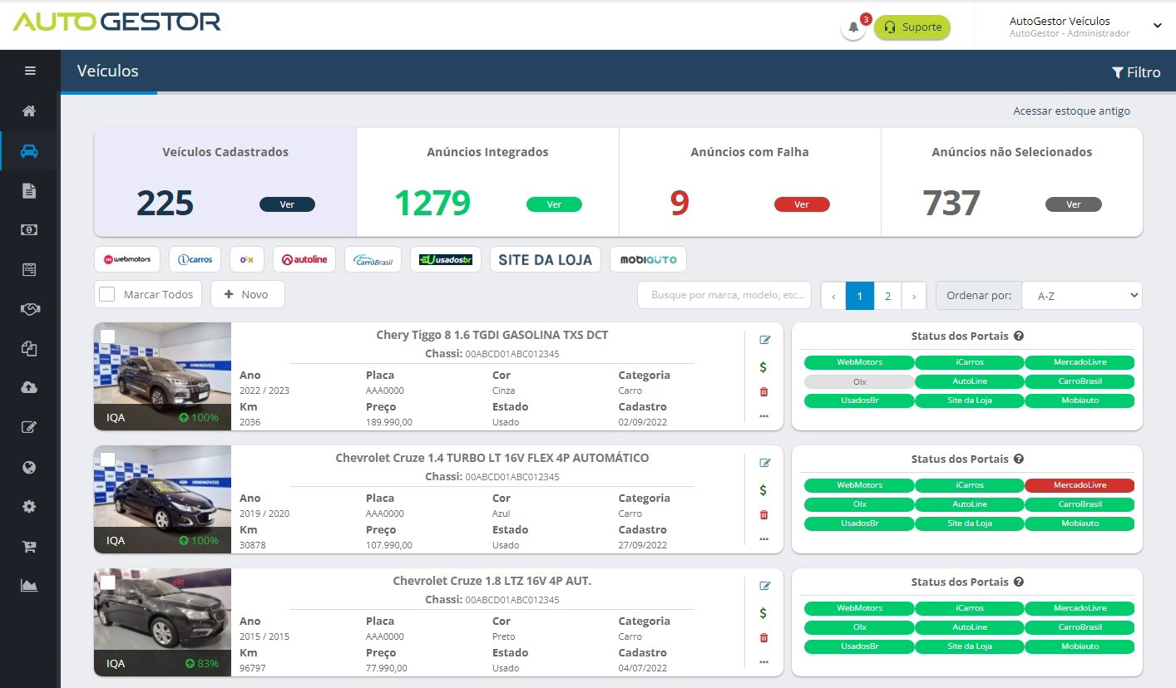
Task: Open the money bill icon in sidebar
Action: (x=29, y=230)
